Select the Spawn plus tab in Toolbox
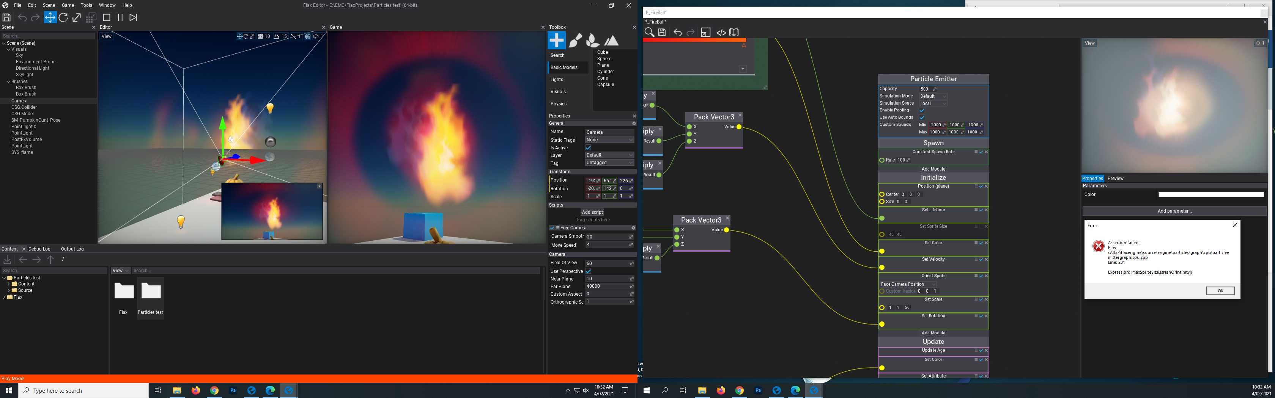Image resolution: width=1275 pixels, height=398 pixels. (x=557, y=40)
